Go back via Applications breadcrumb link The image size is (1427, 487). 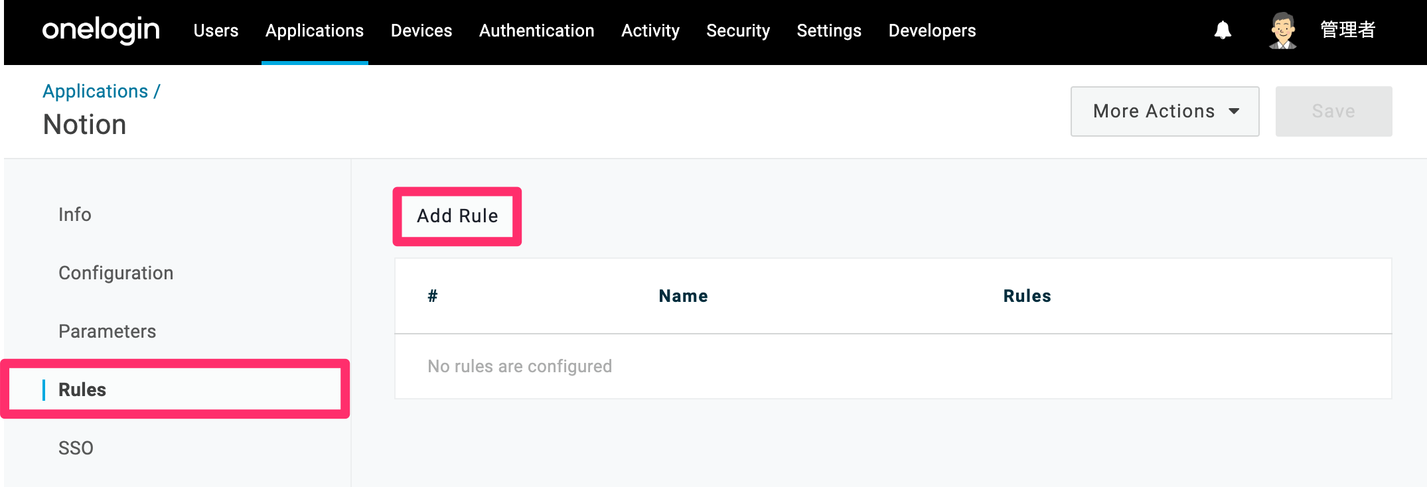tap(96, 92)
